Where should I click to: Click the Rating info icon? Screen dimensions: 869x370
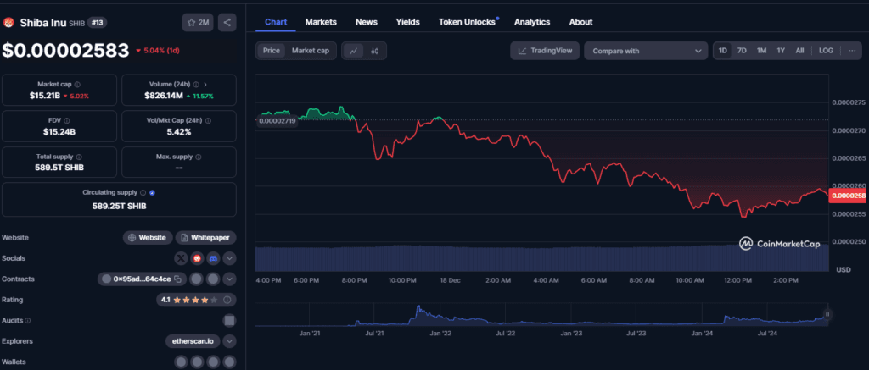227,300
